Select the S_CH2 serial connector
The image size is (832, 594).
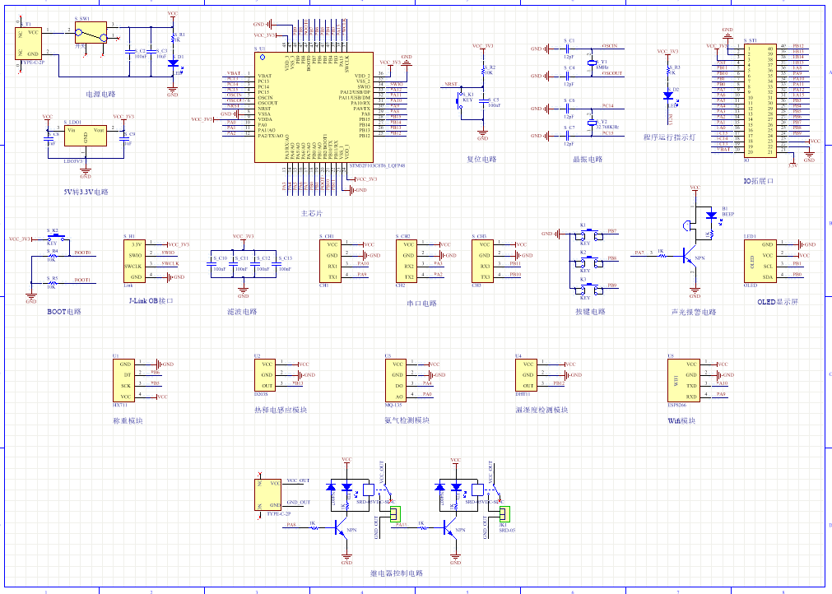pyautogui.click(x=407, y=261)
